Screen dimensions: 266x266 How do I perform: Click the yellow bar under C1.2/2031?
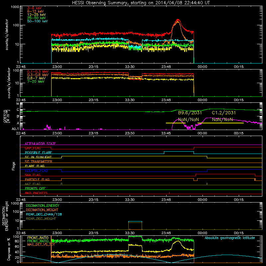[220, 123]
